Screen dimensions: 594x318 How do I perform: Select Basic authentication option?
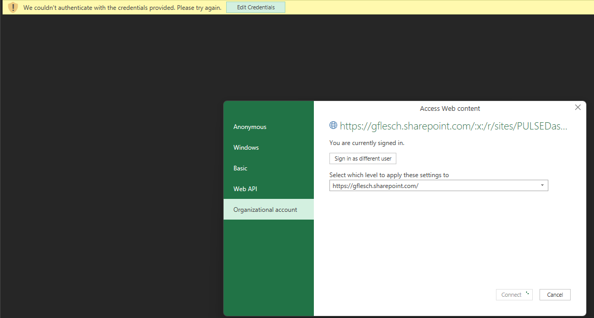(269, 168)
